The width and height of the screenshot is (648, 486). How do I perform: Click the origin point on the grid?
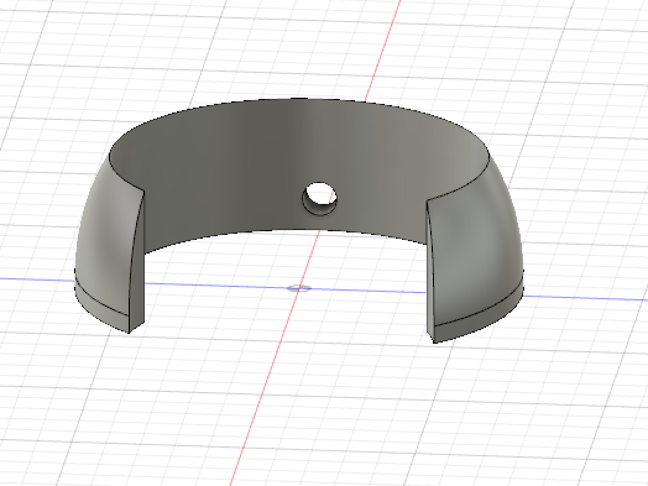[299, 288]
